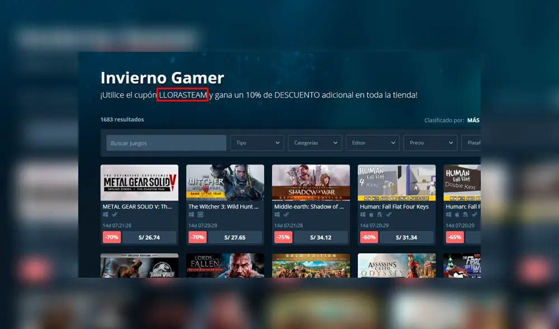
Task: Click the Steam icon under Human: Fall Flat Double Keys
Action: coord(474,216)
